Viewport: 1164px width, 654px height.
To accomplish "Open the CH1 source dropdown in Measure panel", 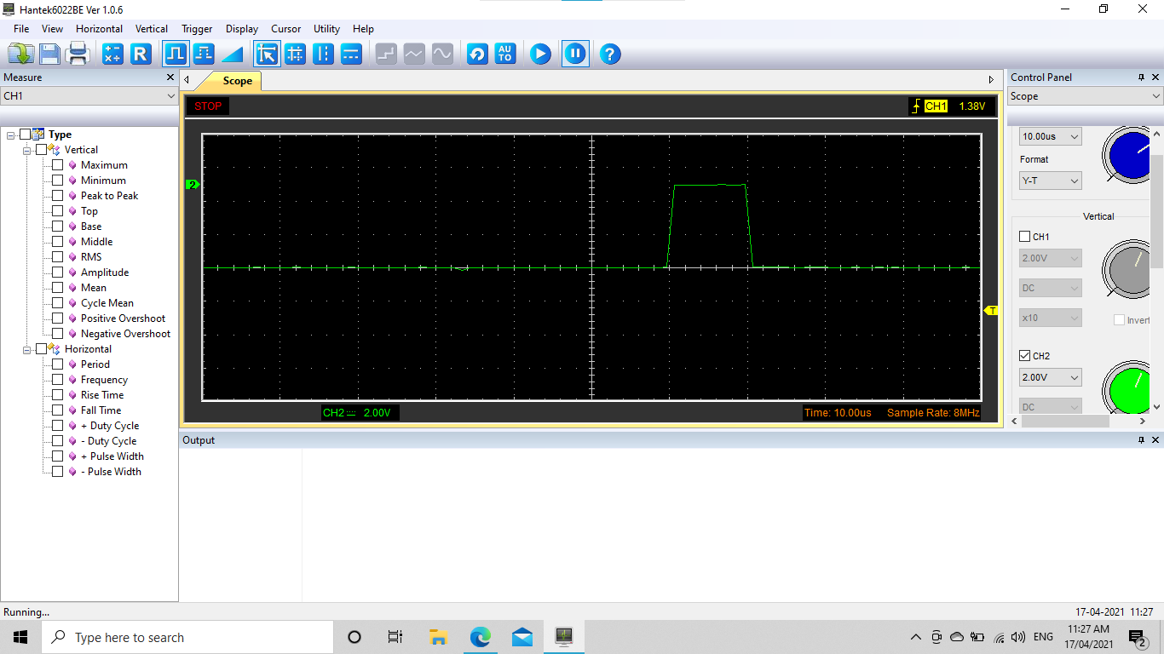I will click(89, 96).
